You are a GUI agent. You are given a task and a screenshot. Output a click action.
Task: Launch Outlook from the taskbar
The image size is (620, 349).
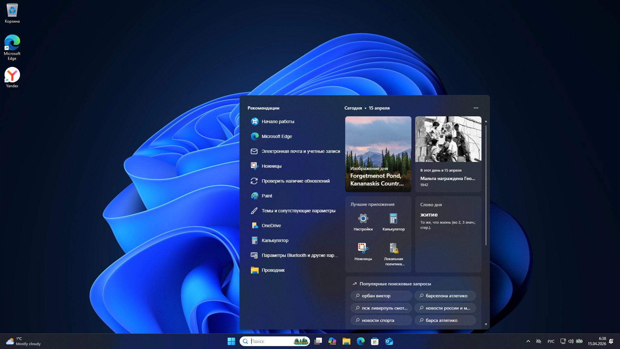point(389,341)
